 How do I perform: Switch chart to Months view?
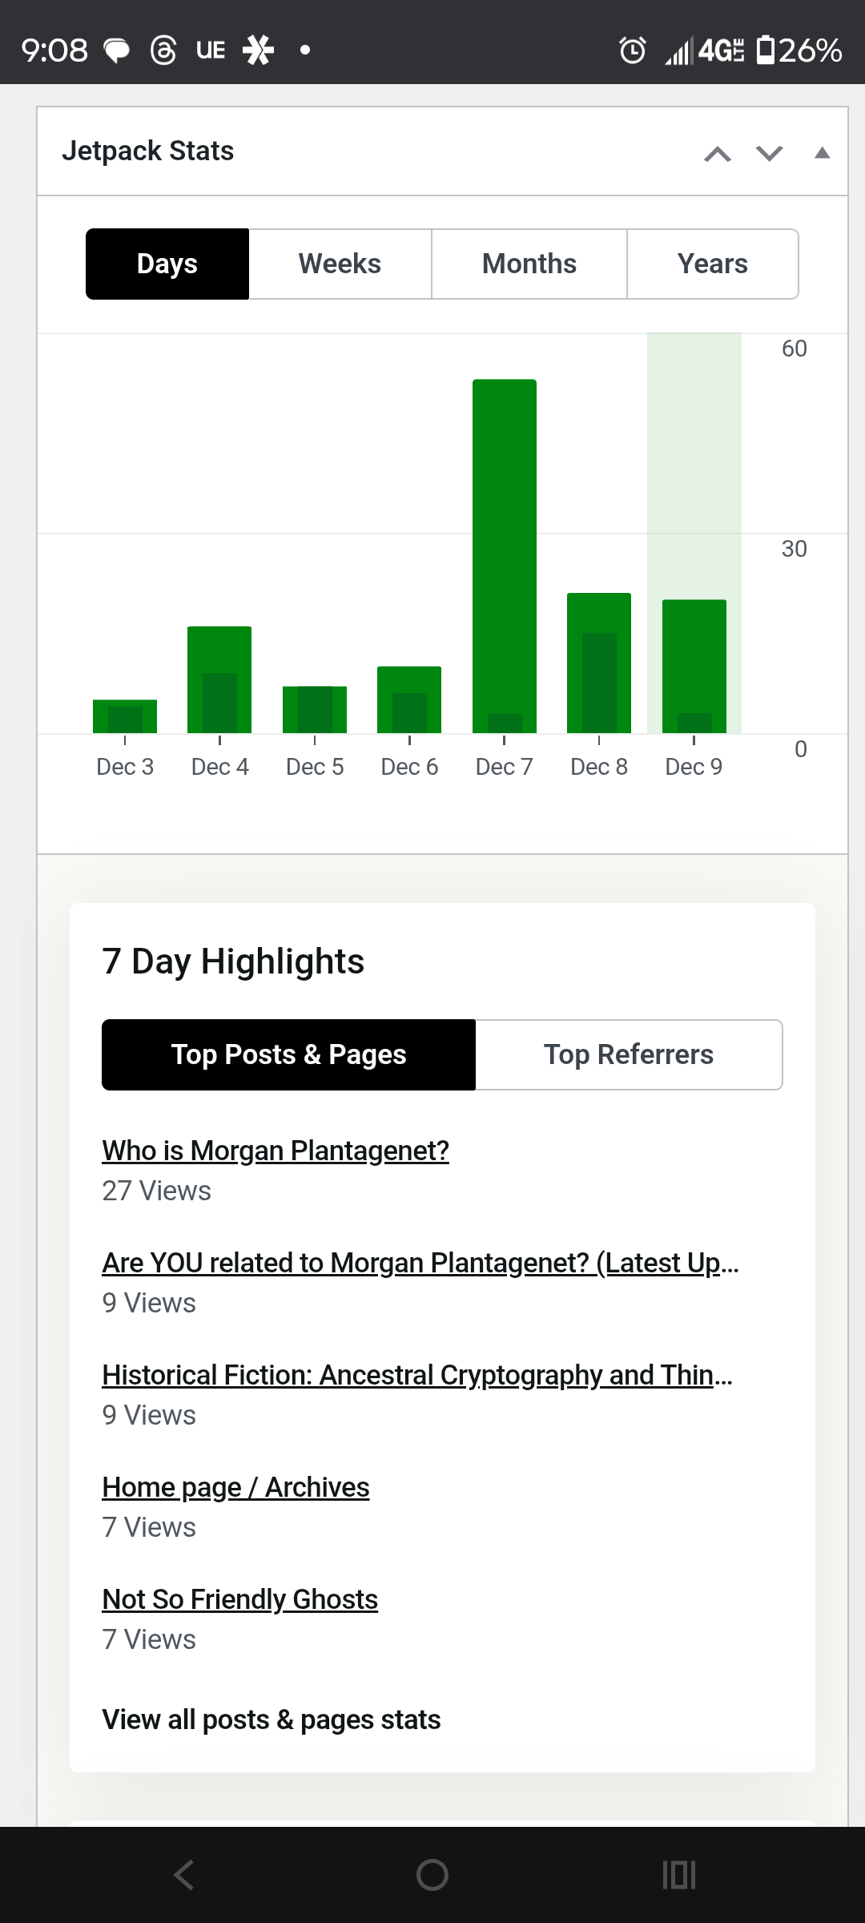(x=529, y=264)
